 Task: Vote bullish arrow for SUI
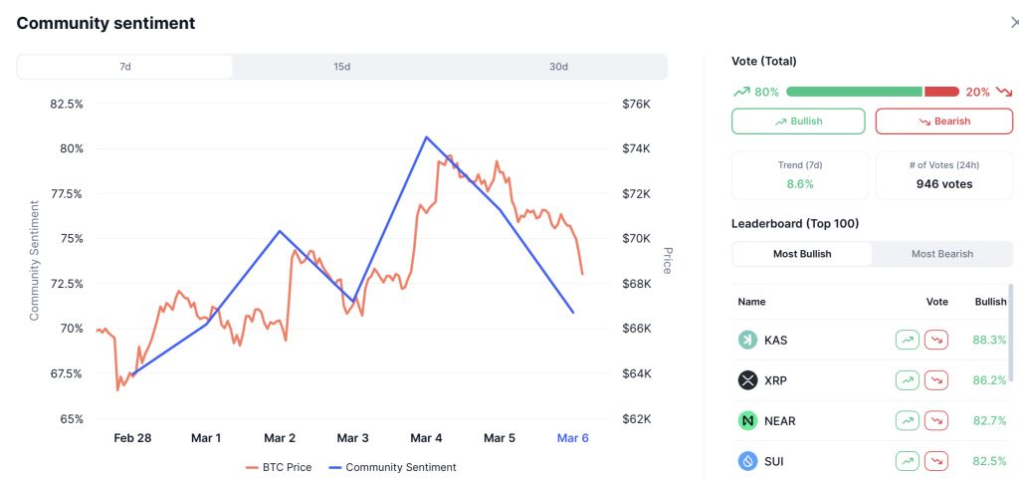(908, 462)
